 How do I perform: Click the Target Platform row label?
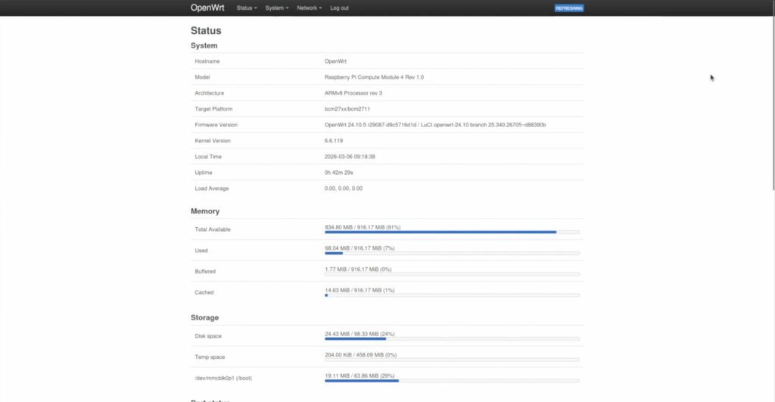point(213,109)
